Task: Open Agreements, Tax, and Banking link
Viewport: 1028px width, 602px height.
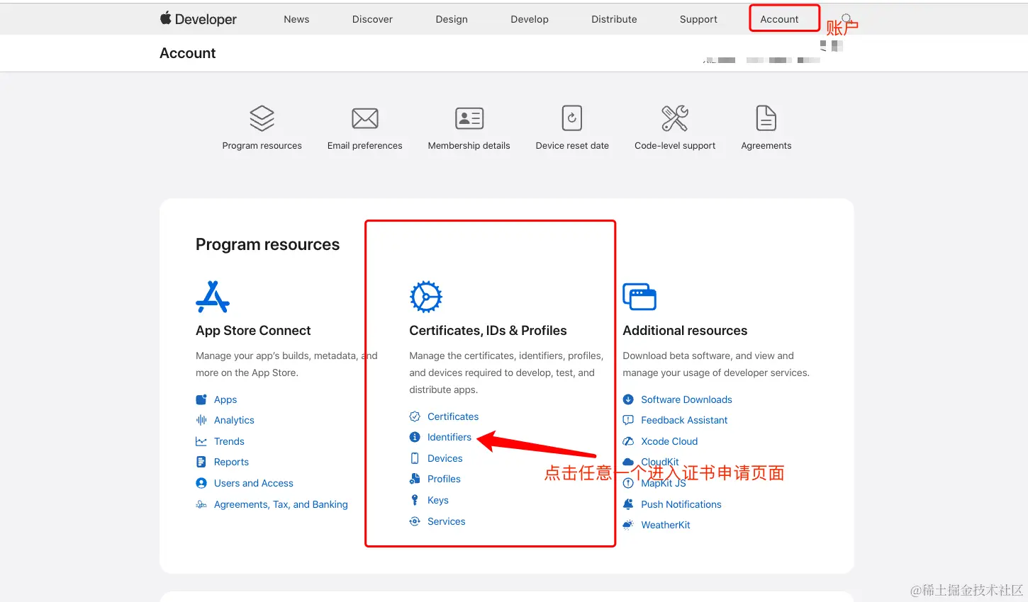Action: 281,504
